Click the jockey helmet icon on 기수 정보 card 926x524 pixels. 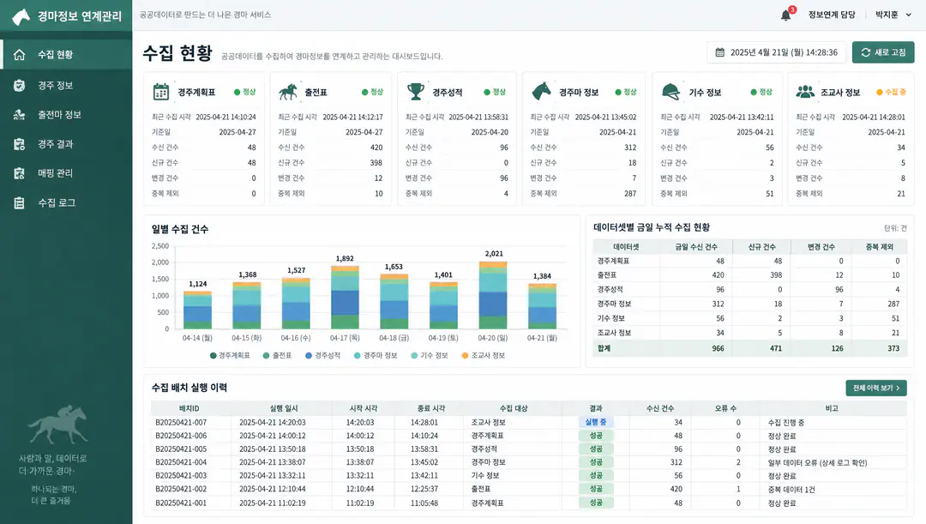click(670, 92)
